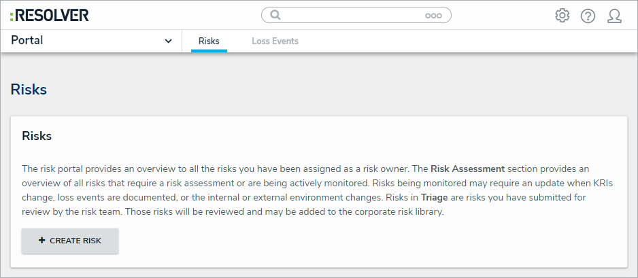Focus the top search input field
Viewport: 638px width, 278px height.
(354, 15)
